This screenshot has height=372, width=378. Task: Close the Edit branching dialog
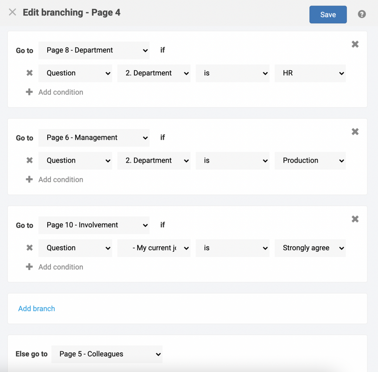tap(12, 12)
